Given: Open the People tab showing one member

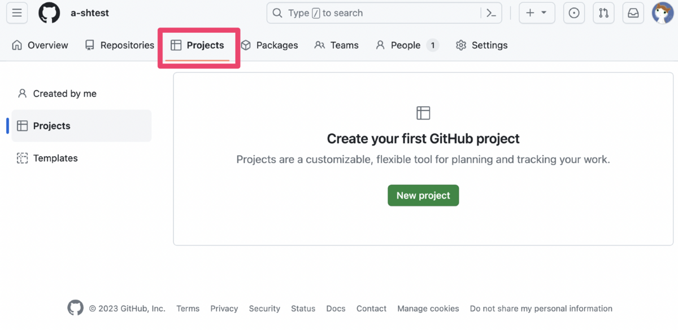Looking at the screenshot, I should click(x=405, y=45).
